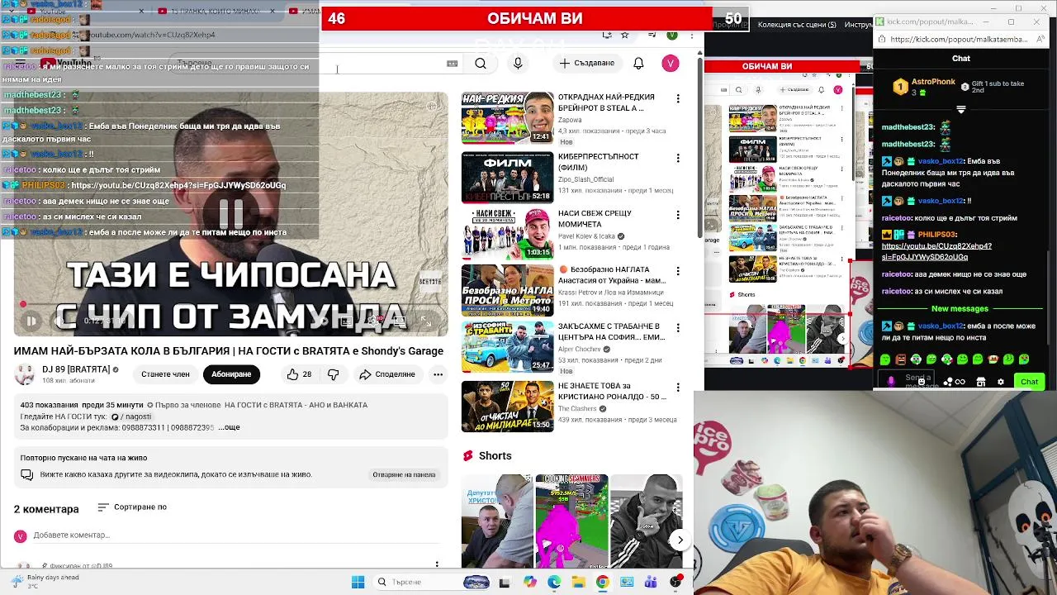Click the infinity icon in Kick chat
Viewport: 1057px width, 595px height.
tap(960, 382)
